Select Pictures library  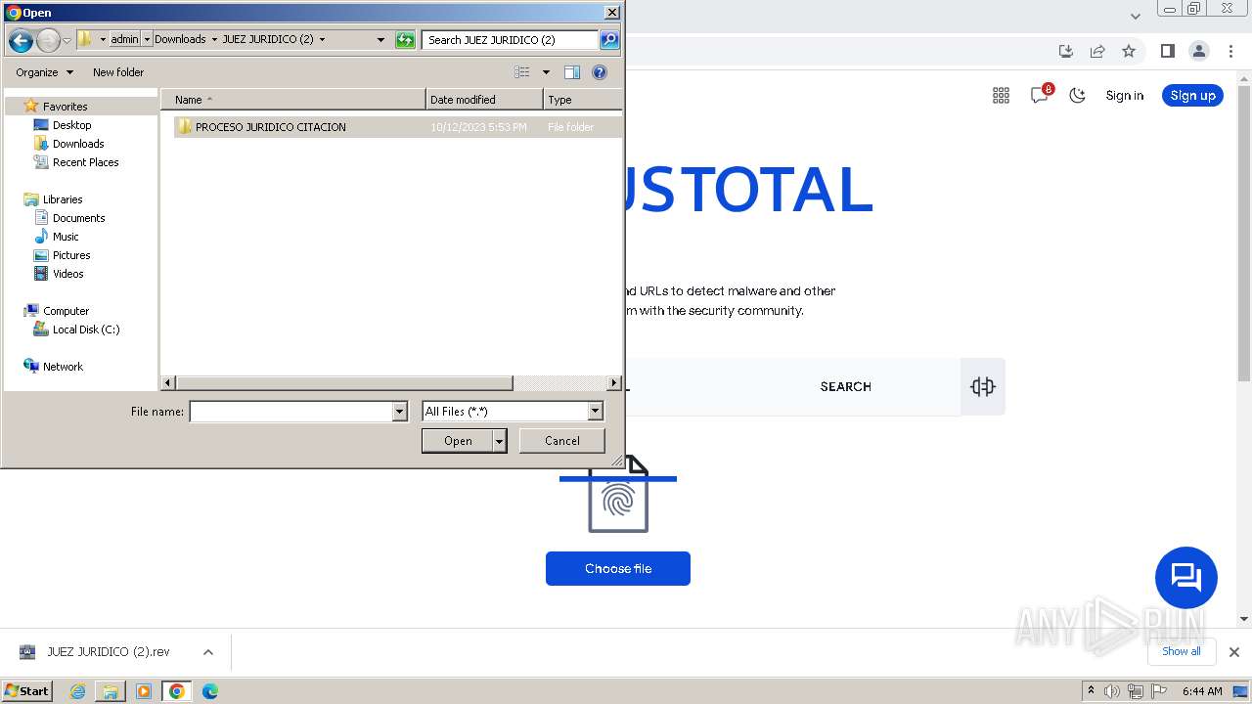coord(71,255)
